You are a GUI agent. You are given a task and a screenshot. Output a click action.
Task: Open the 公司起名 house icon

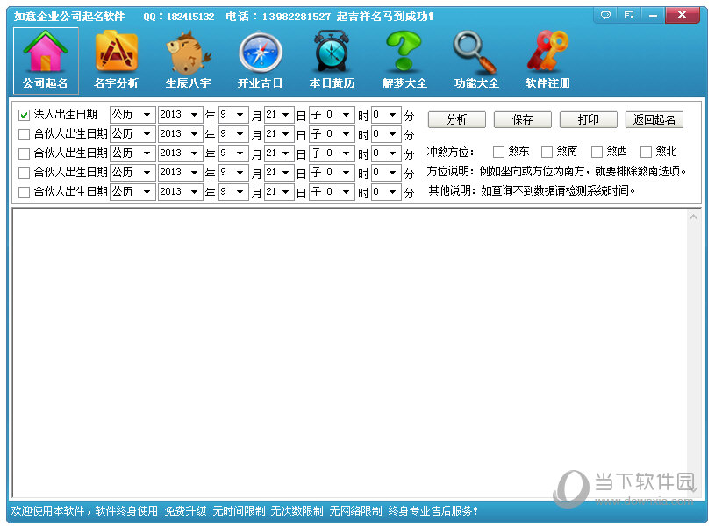46,61
